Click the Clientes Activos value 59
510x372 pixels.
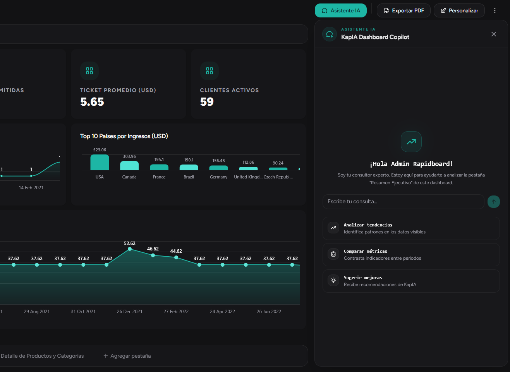[207, 102]
